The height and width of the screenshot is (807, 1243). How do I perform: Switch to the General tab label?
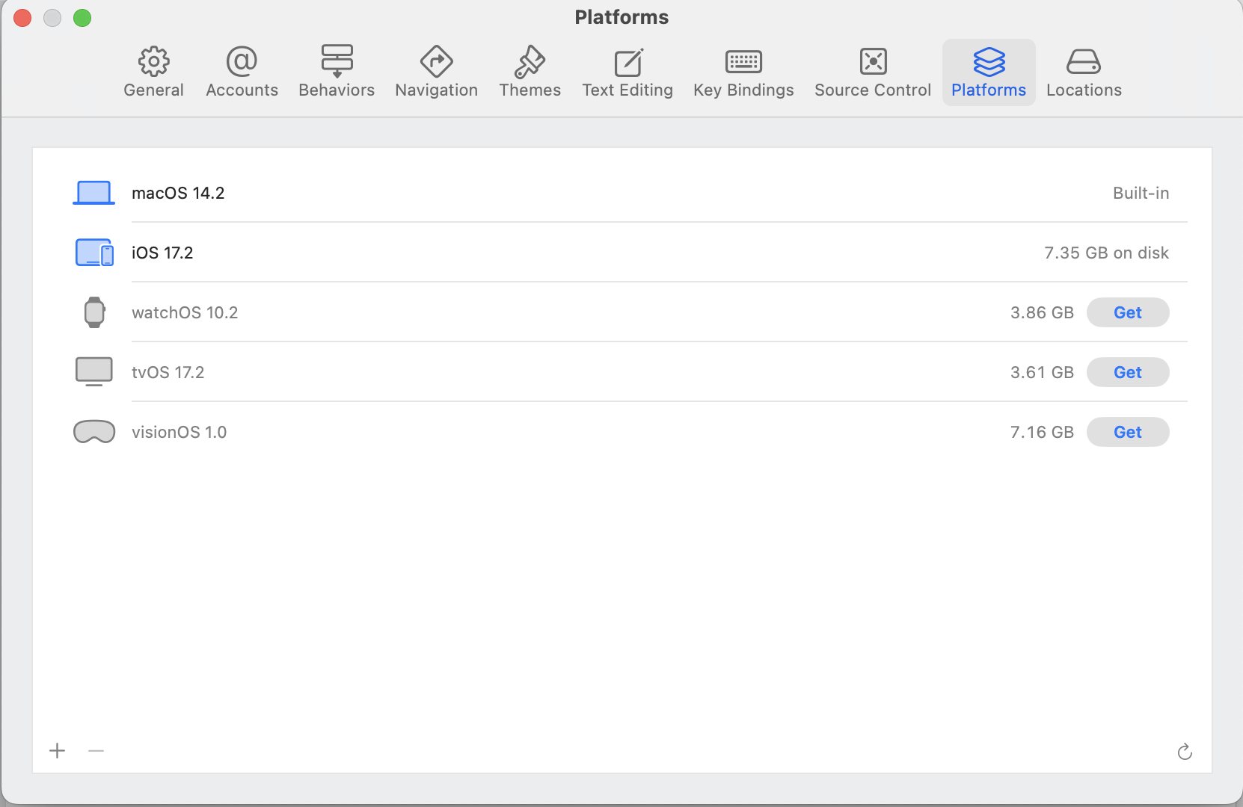(153, 90)
